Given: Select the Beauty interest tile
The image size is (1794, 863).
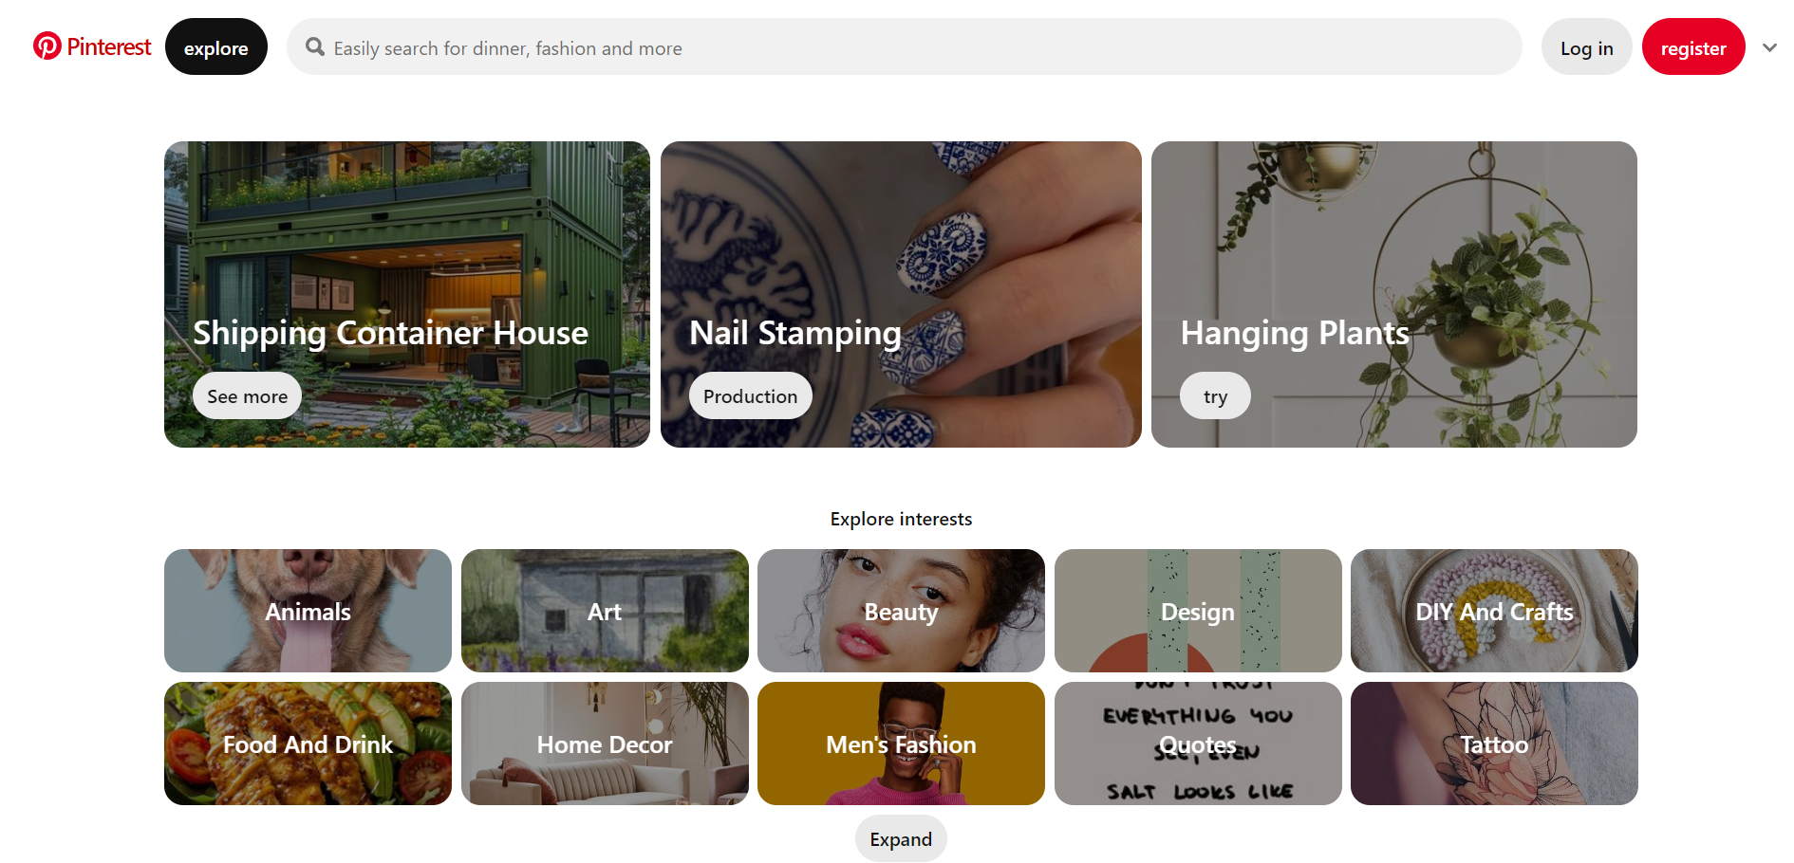Looking at the screenshot, I should [x=901, y=611].
